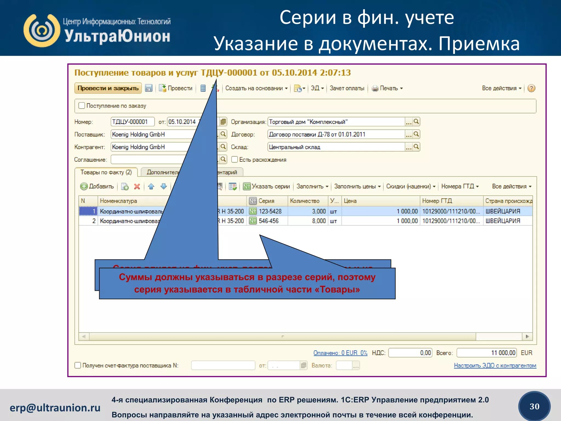Viewport: 561px width, 421px height.
Task: Expand Заполнить dropdown in table toolbar
Action: coord(312,186)
